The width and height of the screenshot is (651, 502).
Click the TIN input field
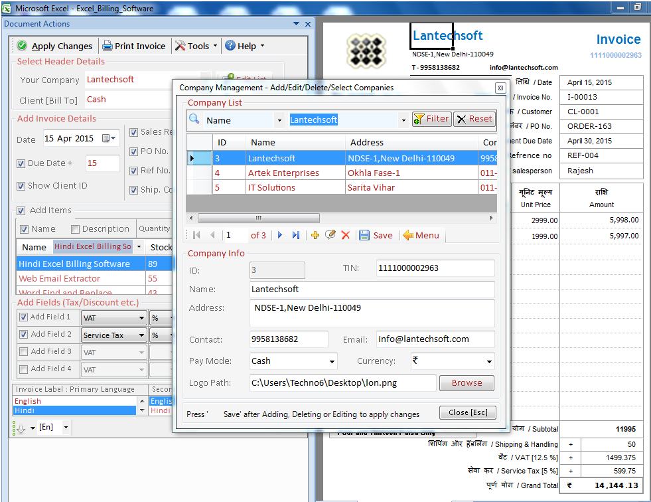[x=435, y=268]
